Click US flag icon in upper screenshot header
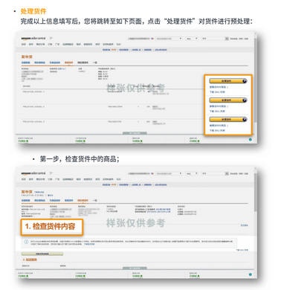 (152, 39)
